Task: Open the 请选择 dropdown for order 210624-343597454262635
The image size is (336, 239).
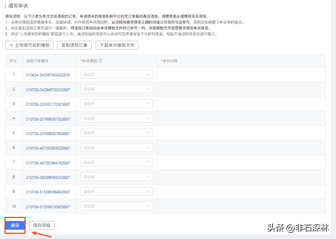Action: point(117,74)
